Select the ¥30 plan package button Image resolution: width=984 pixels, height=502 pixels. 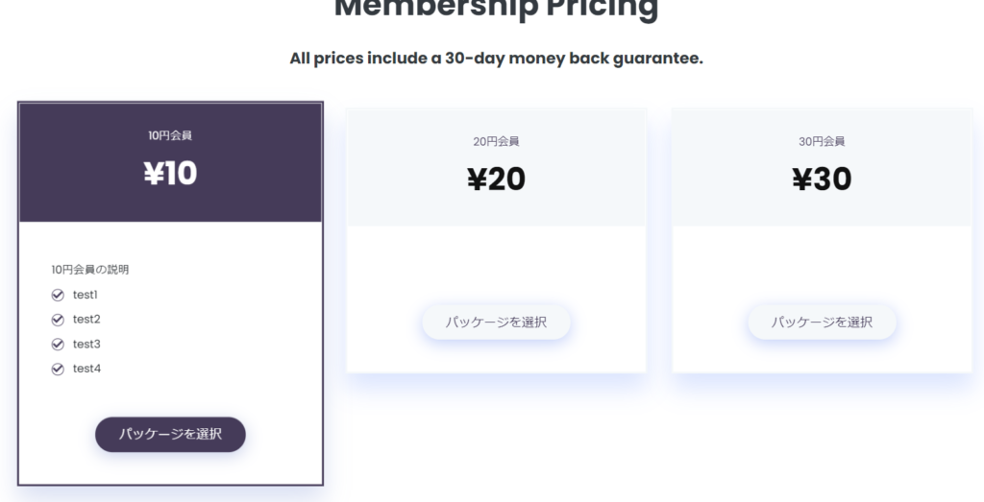[822, 323]
